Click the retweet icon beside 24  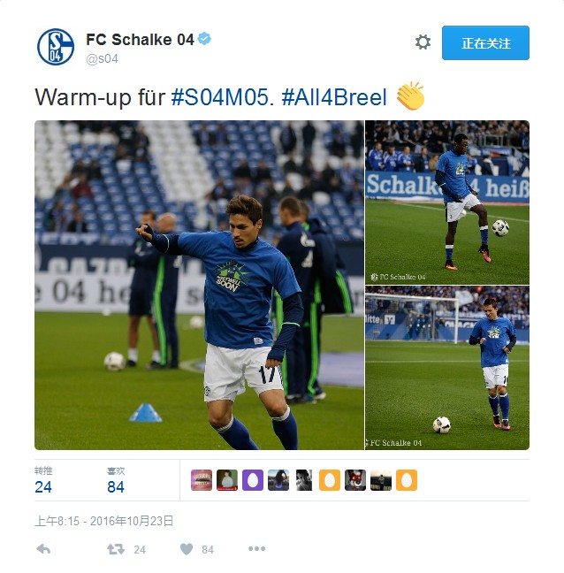pos(116,549)
